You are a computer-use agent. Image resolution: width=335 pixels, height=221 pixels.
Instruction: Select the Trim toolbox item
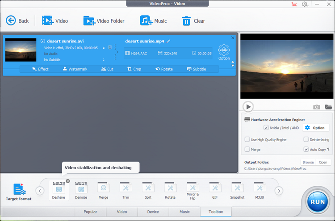pos(126,191)
